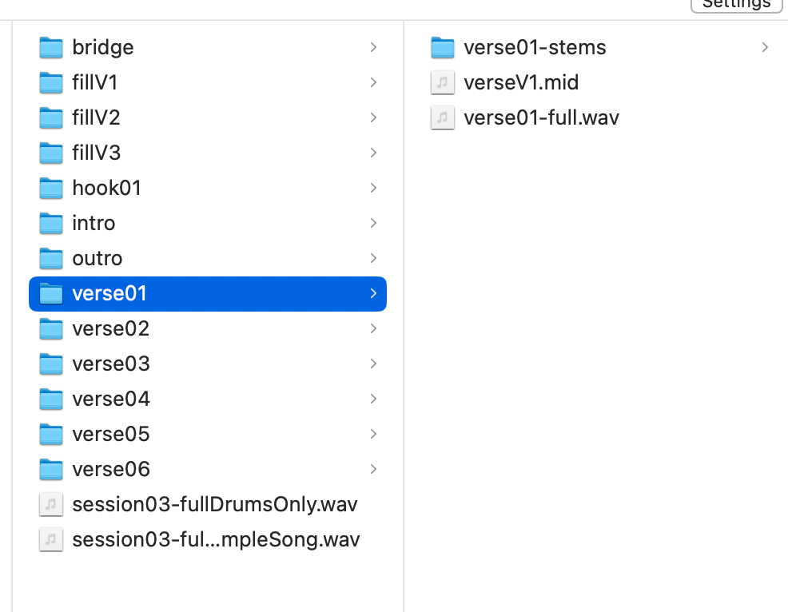The height and width of the screenshot is (612, 788).
Task: Expand the fillV1 folder chevron
Action: pos(373,83)
